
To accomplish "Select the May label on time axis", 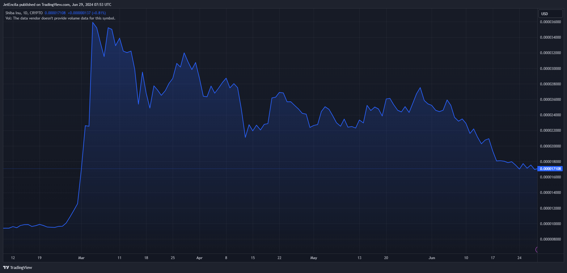I will click(x=314, y=258).
